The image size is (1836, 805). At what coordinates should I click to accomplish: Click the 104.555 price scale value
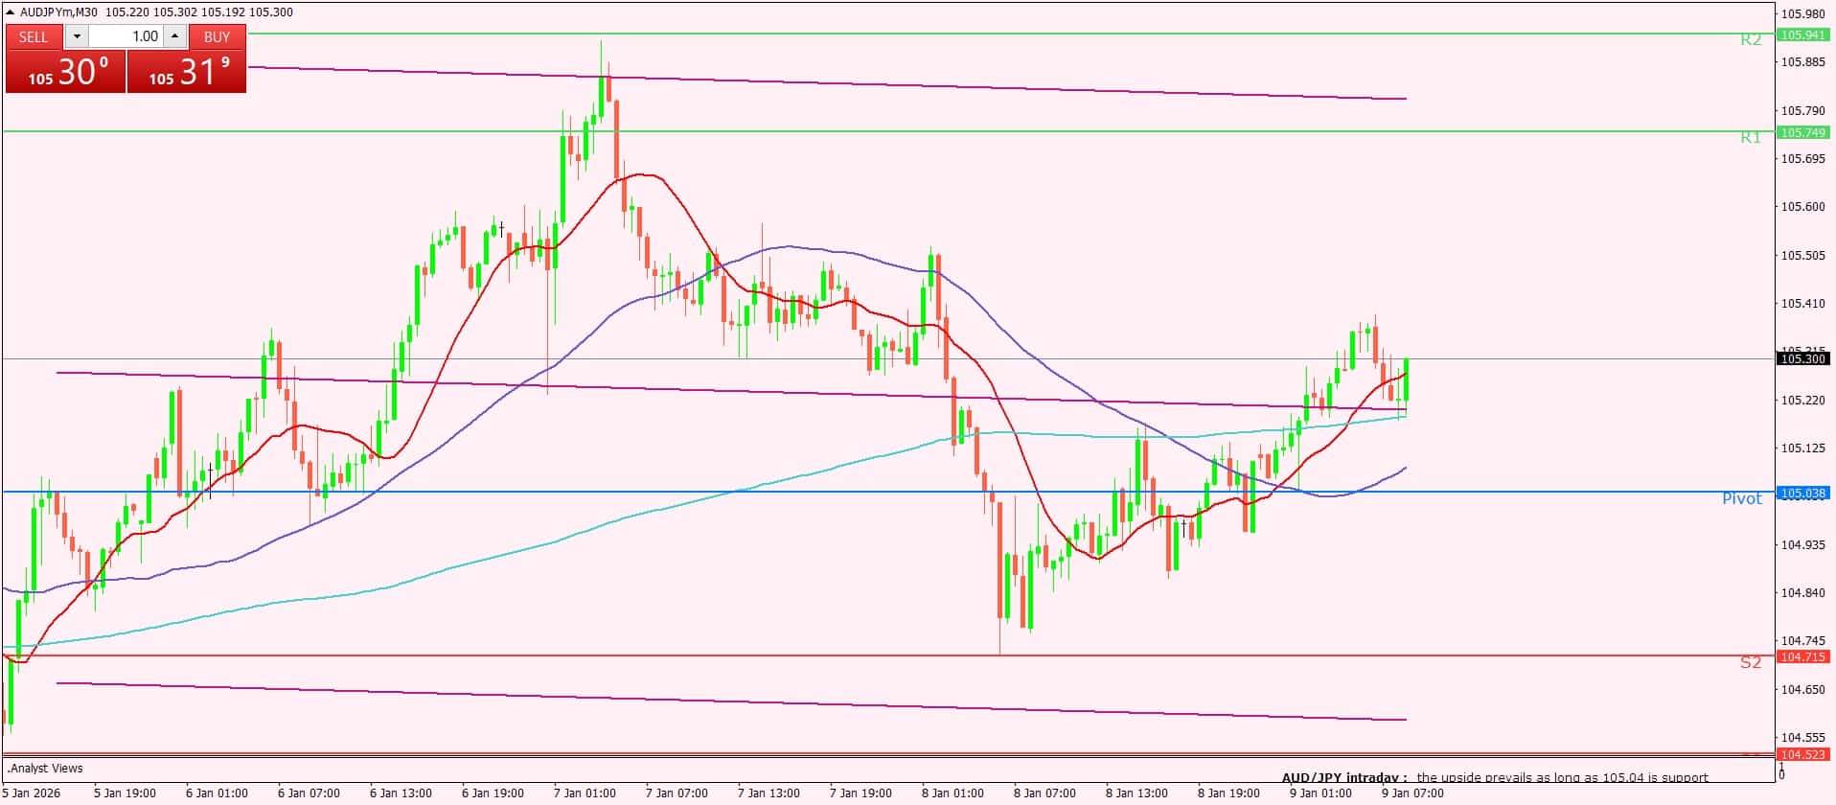pyautogui.click(x=1802, y=738)
